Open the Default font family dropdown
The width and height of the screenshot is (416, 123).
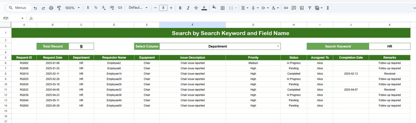coord(138,8)
